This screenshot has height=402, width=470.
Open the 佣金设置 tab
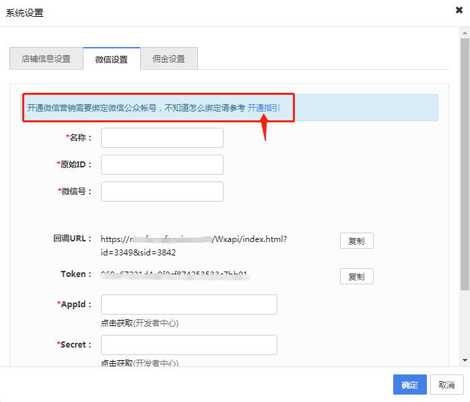point(168,58)
